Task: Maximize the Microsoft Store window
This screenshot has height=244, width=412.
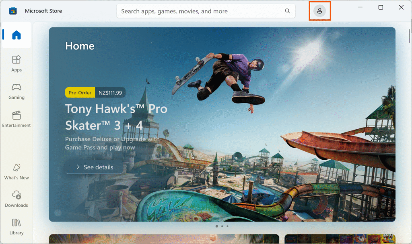Action: point(381,7)
